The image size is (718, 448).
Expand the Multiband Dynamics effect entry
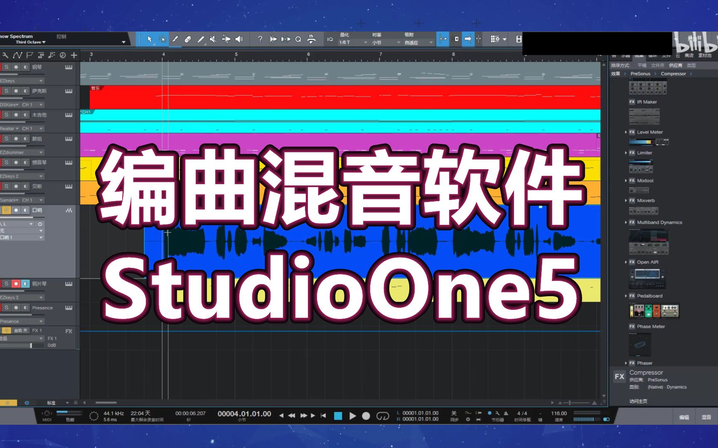(626, 222)
